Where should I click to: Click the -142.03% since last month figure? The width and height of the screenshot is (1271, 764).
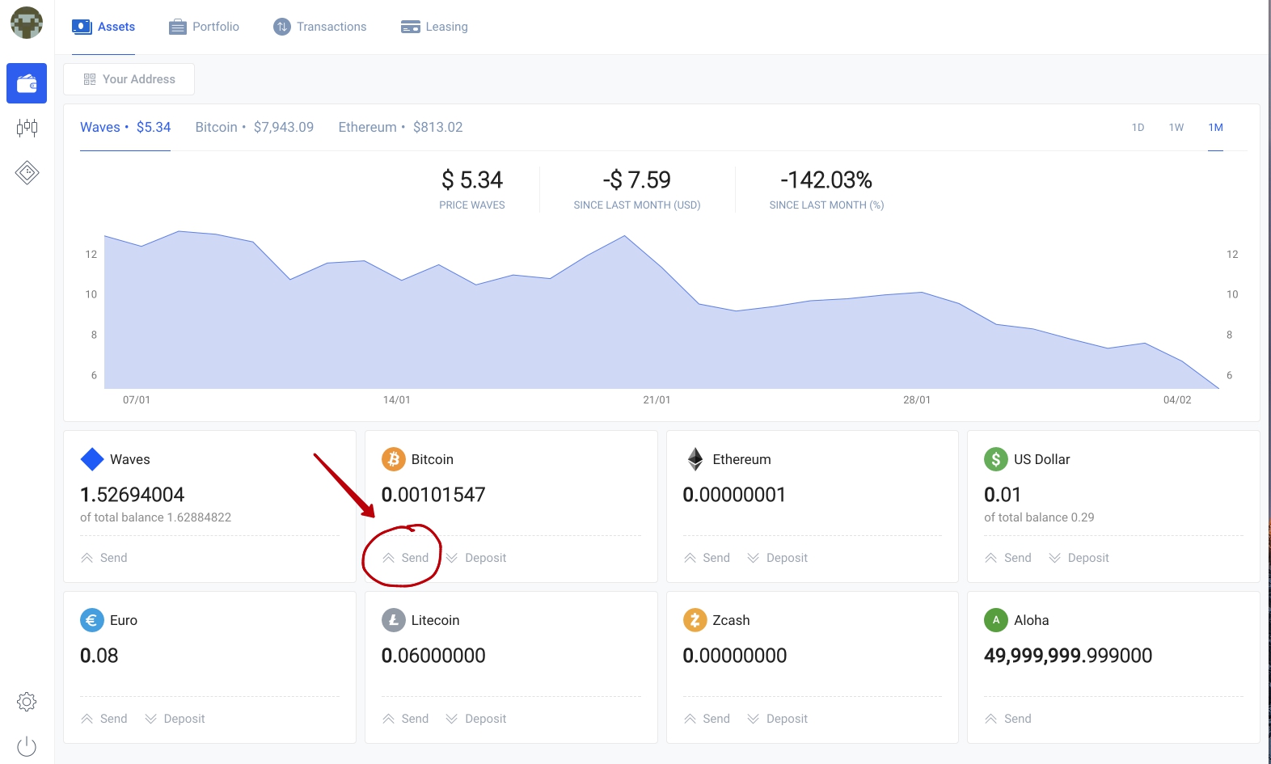pos(826,179)
